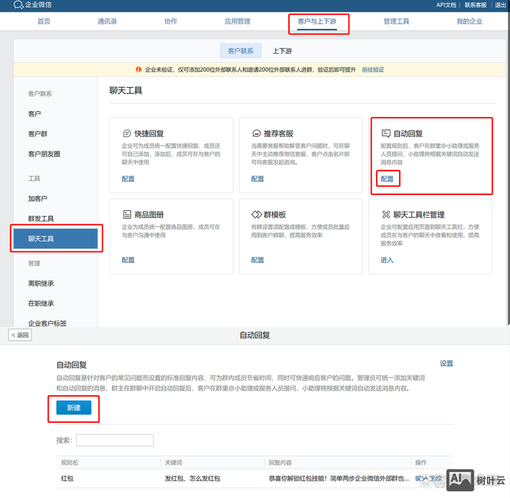Switch to the 客户与上下游 tab
The width and height of the screenshot is (510, 498).
318,21
